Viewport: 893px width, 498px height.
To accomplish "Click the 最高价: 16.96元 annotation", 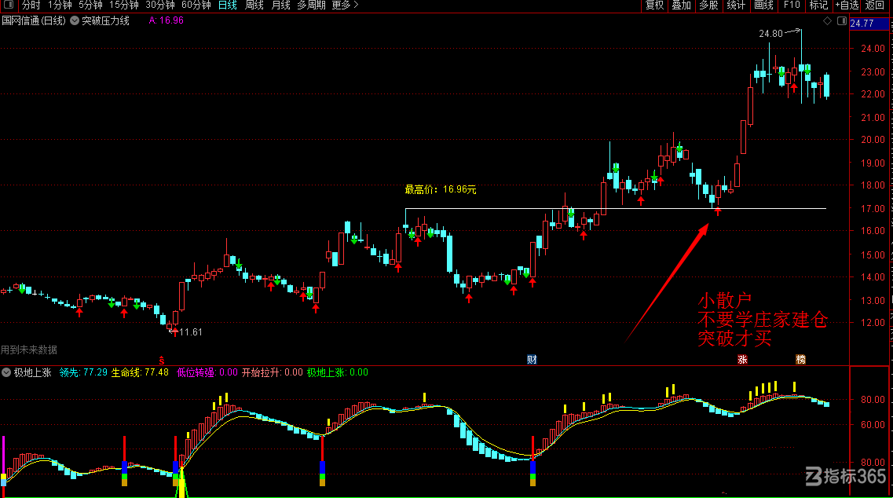I will (441, 189).
